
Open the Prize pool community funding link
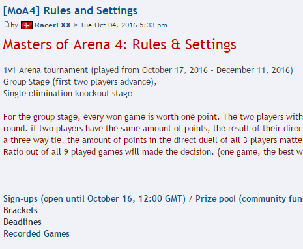249,198
